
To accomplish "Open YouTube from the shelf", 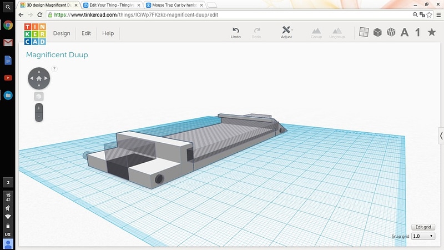I will tap(8, 78).
